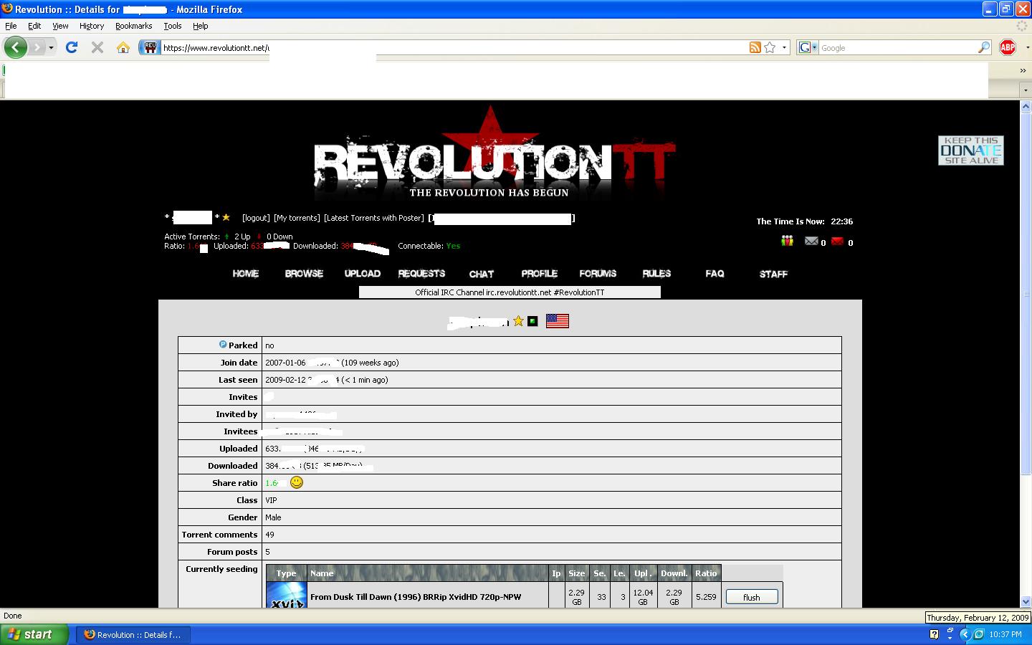Go to BROWSE in site navigation
This screenshot has height=645, width=1032.
(x=304, y=274)
